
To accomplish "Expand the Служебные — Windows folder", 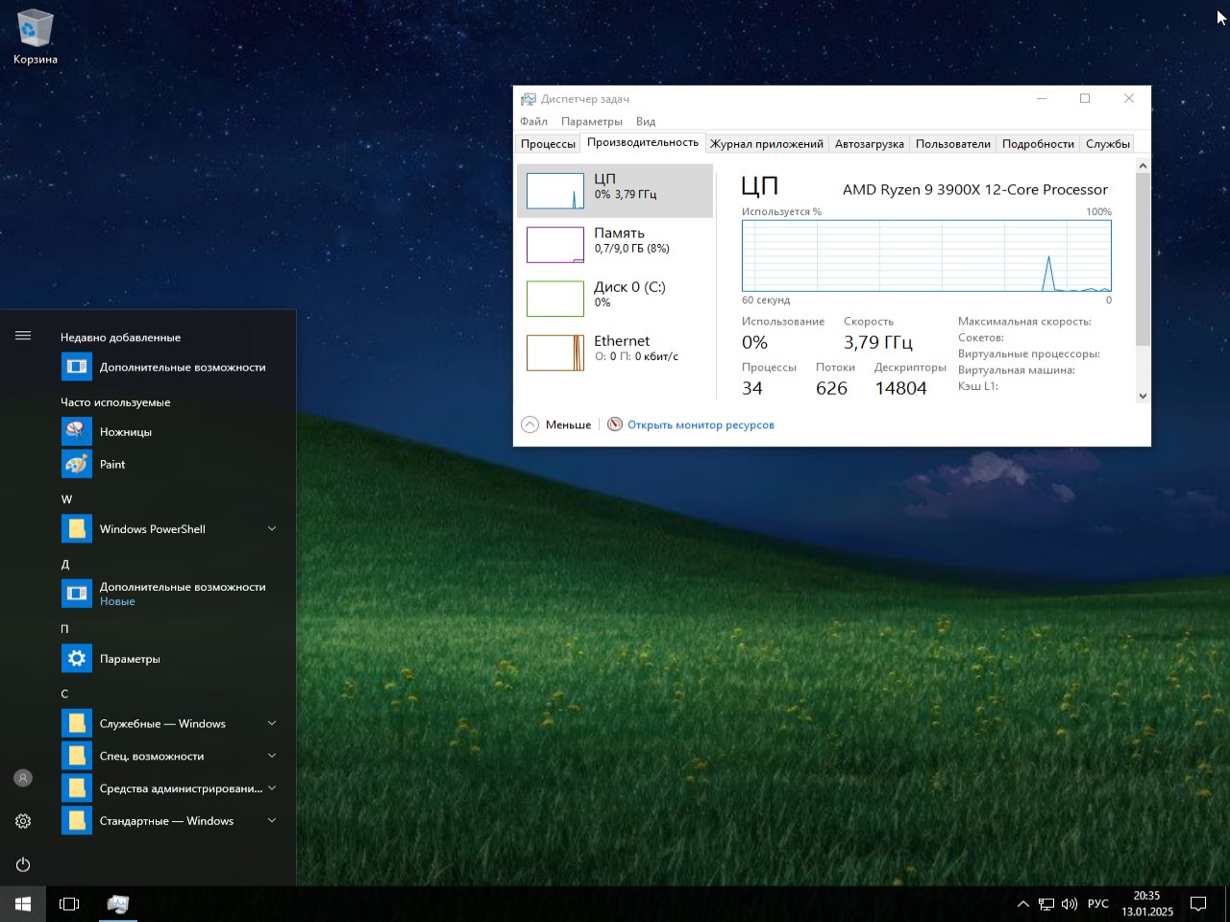I will (272, 724).
